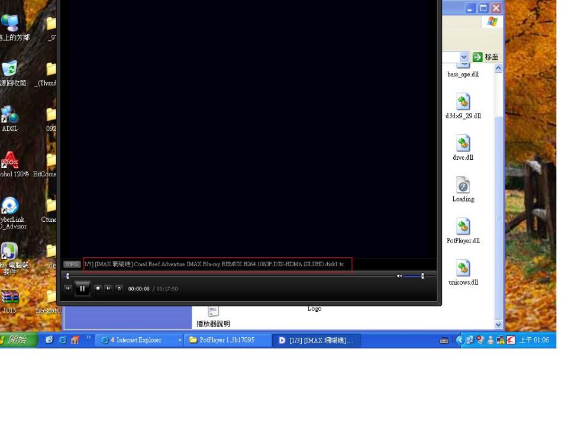
Task: Open the ADSL desktop shortcut
Action: tap(10, 118)
